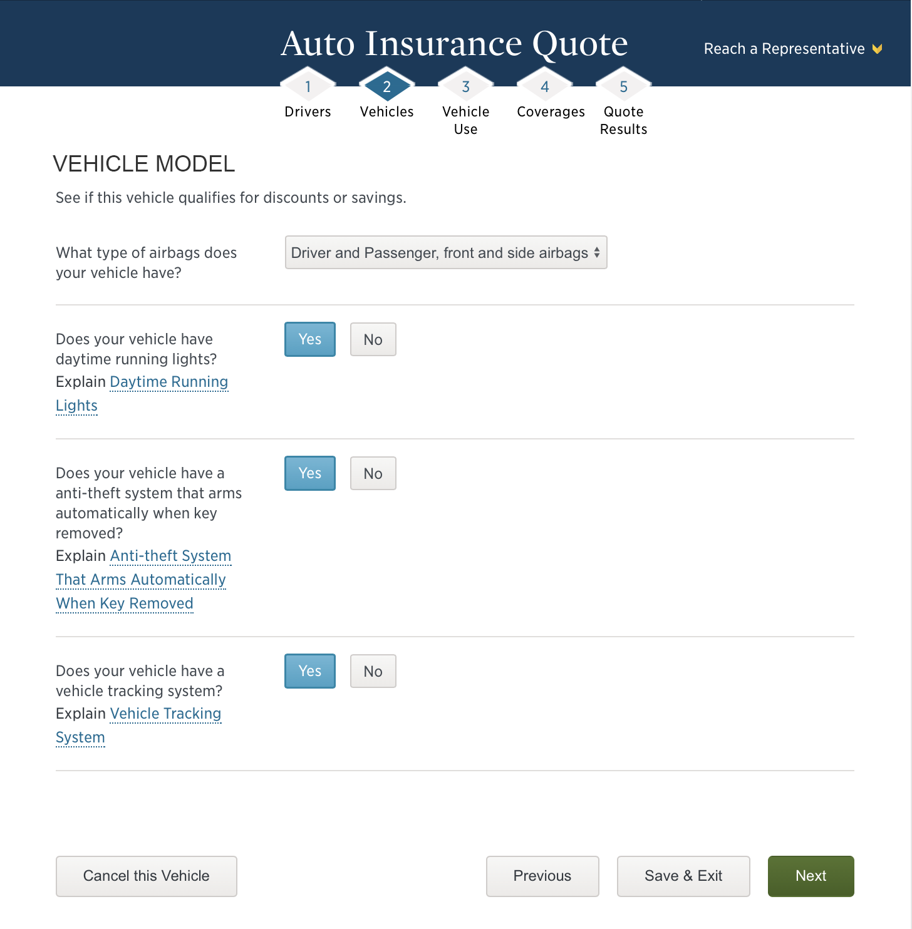
Task: Keep Yes selected for daytime running lights
Action: click(x=309, y=339)
